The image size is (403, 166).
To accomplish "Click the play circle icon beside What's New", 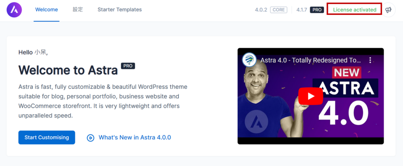I will pos(91,138).
